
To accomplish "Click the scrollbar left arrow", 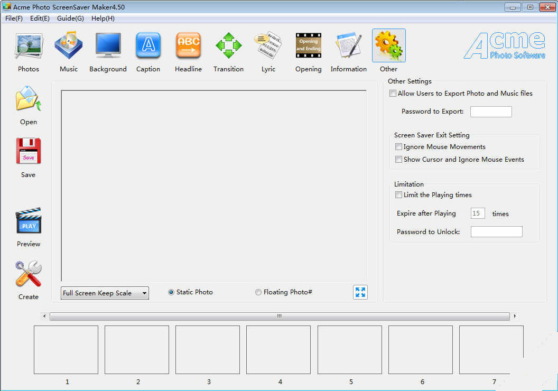I will pos(44,316).
